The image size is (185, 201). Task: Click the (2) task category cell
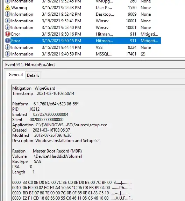pyautogui.click(x=143, y=54)
